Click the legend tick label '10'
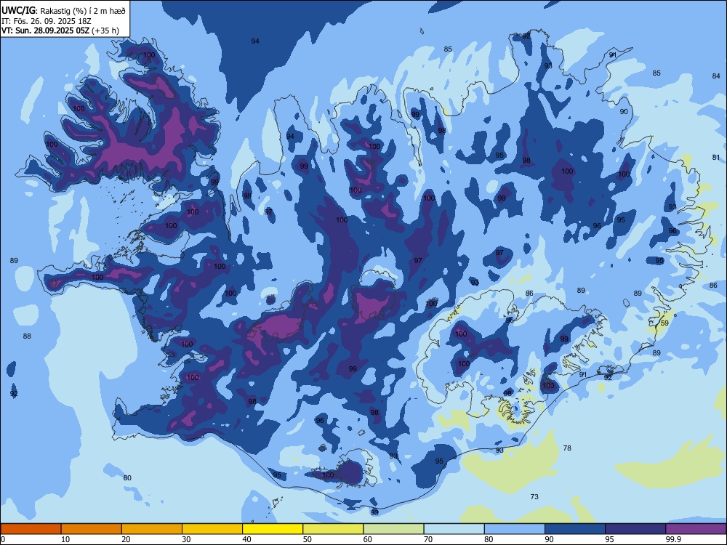The height and width of the screenshot is (545, 727). [65, 539]
